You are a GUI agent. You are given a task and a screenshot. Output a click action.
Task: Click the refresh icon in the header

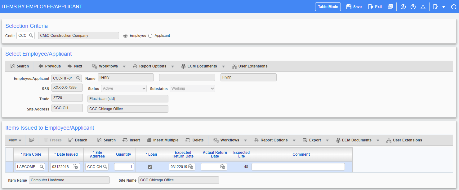pyautogui.click(x=453, y=6)
